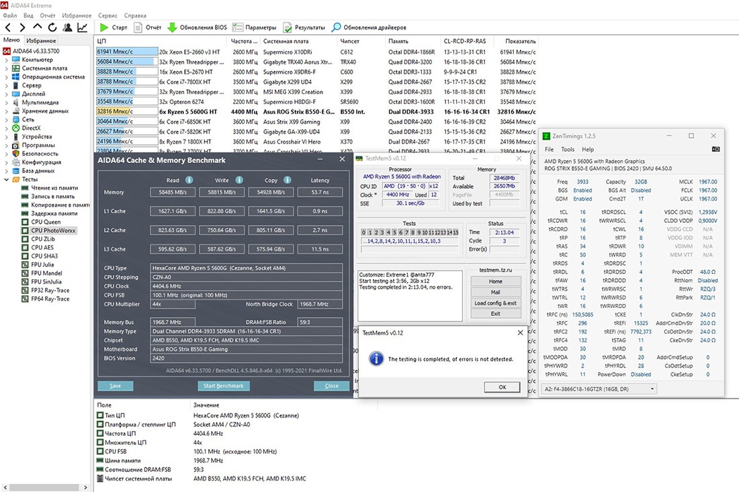The width and height of the screenshot is (739, 492).
Task: Click the graph chart icon in toolbar
Action: (x=82, y=28)
